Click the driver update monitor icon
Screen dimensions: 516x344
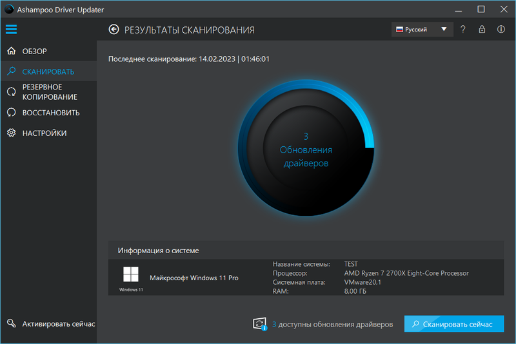coord(260,324)
